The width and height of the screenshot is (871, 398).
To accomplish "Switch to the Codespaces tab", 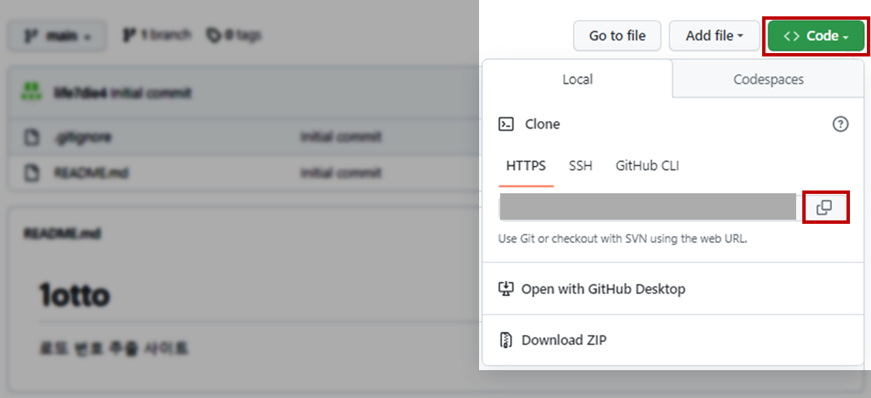I will 768,80.
